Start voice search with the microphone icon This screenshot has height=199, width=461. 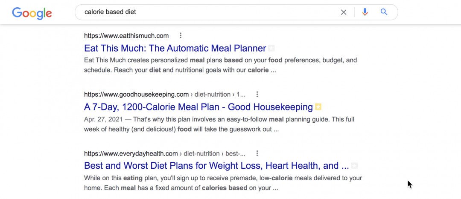click(365, 12)
